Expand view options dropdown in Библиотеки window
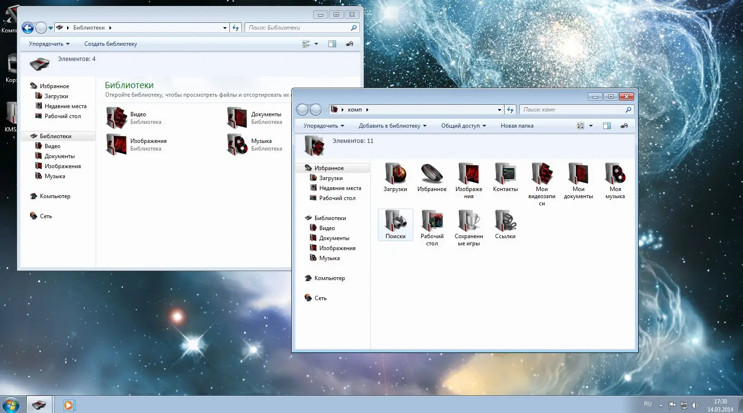This screenshot has height=413, width=743. 316,44
